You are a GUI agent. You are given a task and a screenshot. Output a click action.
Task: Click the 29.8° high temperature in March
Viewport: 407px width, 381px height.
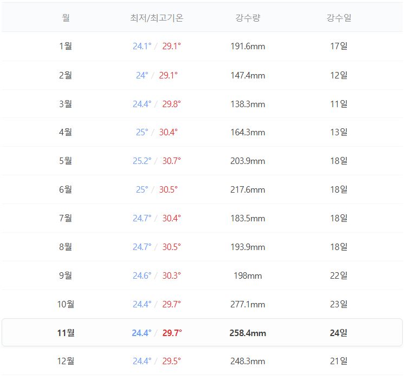point(172,104)
